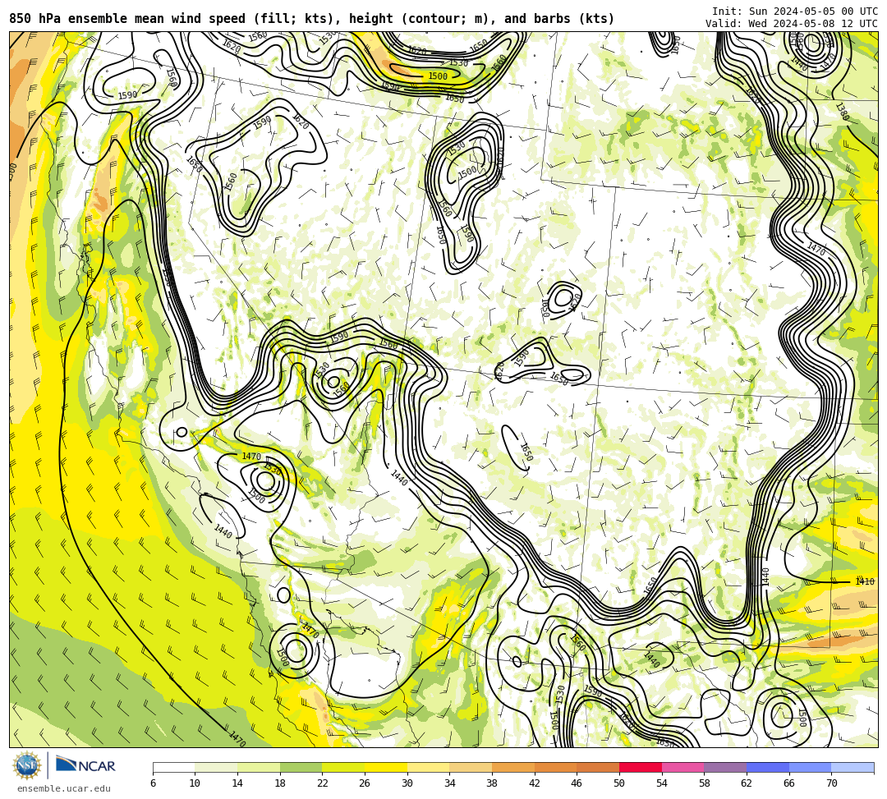This screenshot has width=887, height=799.
Task: Click the NCAR logo
Action: (86, 765)
